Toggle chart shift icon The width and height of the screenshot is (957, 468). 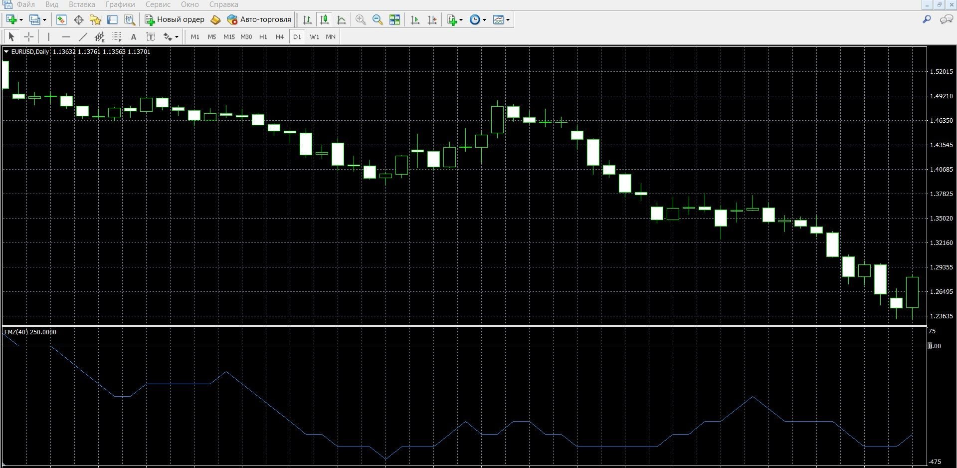click(x=432, y=19)
